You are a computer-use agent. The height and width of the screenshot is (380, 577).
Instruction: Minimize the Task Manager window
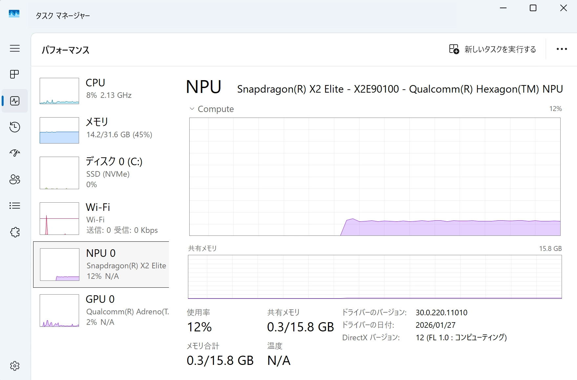[x=503, y=8]
